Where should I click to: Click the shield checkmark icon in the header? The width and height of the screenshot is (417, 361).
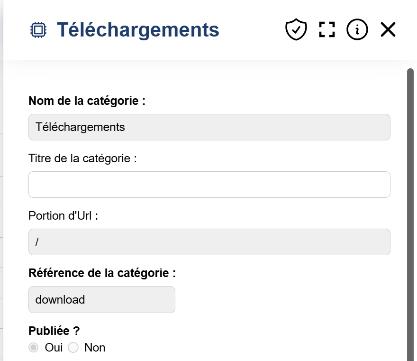click(296, 29)
